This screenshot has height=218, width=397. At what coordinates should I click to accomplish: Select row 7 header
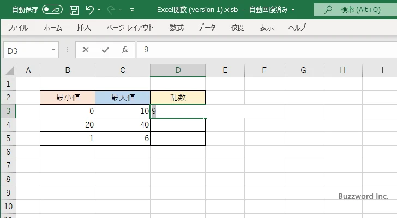8,166
